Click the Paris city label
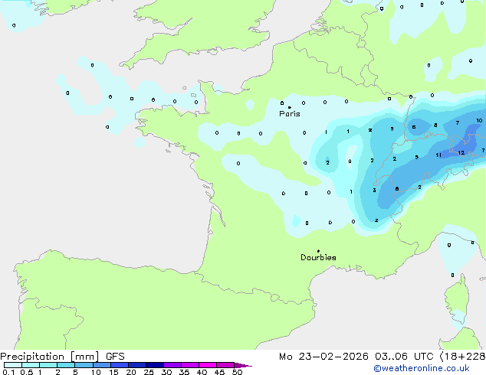This screenshot has width=486, height=375. (x=290, y=114)
